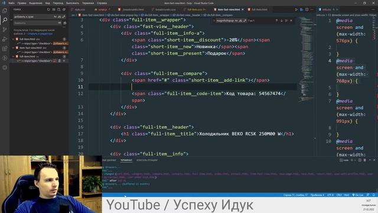
Task: Open more editor actions menu
Action: 312,9
